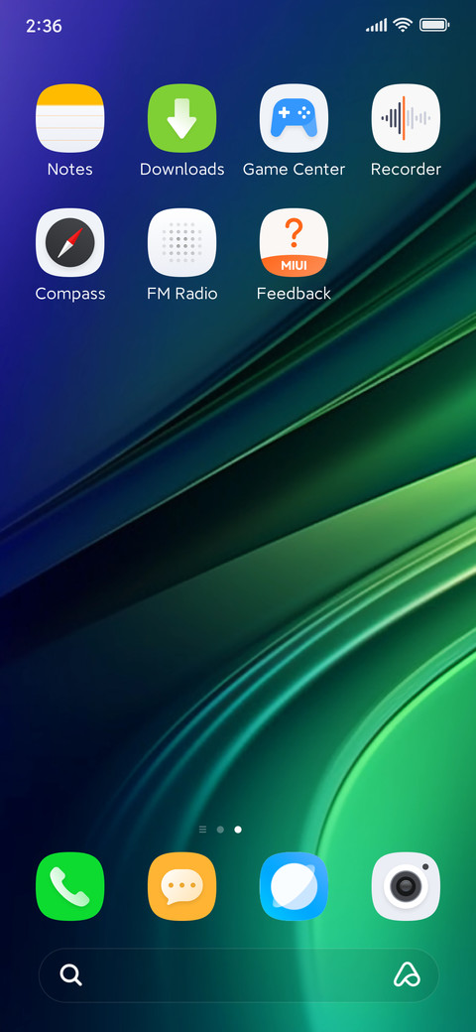Image resolution: width=476 pixels, height=1032 pixels.
Task: Tap the search magnifier icon
Action: point(71,974)
